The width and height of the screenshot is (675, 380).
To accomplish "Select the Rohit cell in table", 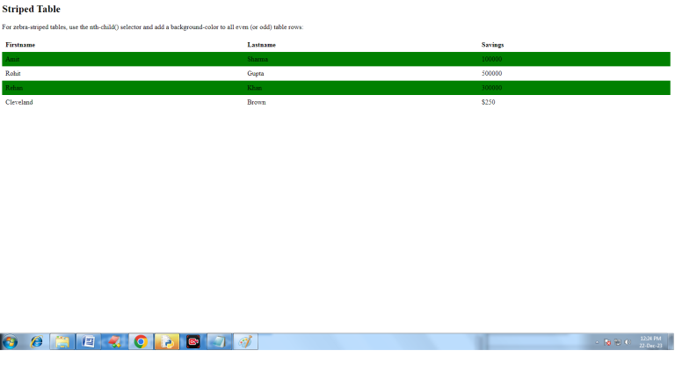I will pyautogui.click(x=14, y=74).
